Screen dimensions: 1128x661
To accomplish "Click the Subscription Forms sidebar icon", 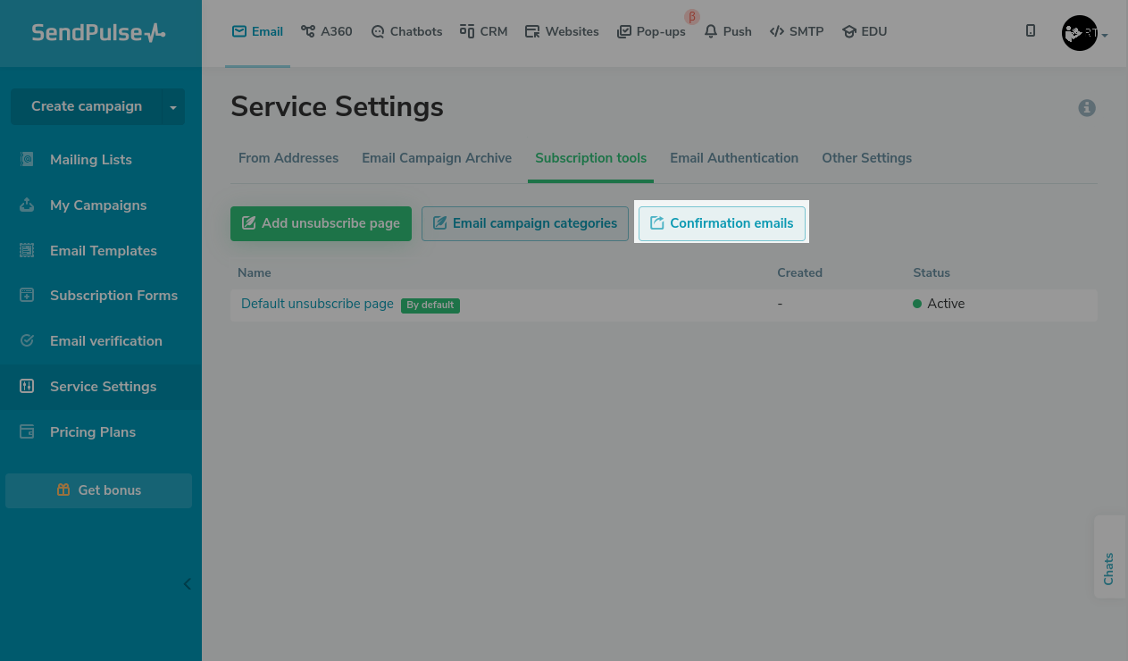I will [x=27, y=296].
